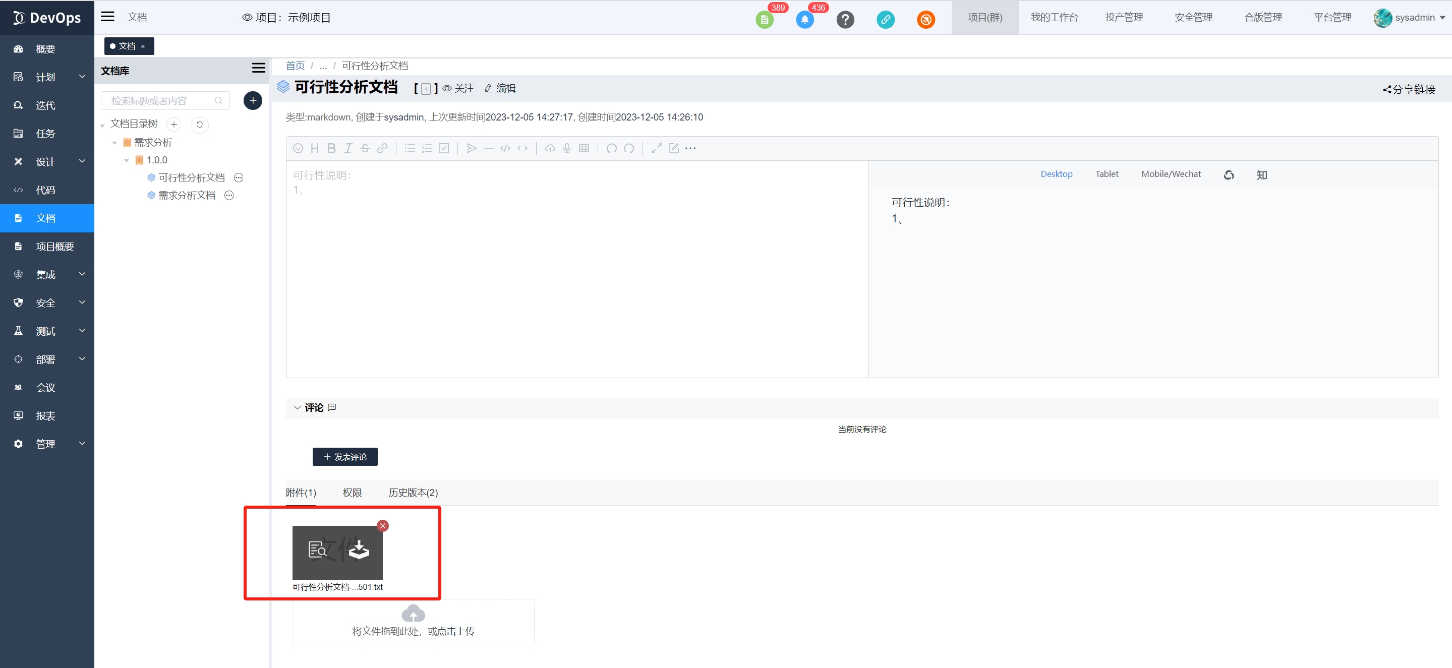Viewport: 1452px width, 668px height.
Task: Insert a table in editor
Action: pos(584,148)
